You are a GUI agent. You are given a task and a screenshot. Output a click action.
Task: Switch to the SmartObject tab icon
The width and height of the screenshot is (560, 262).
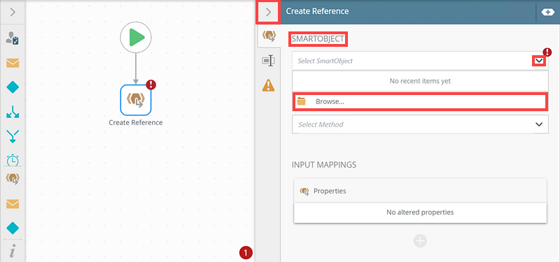tap(269, 36)
